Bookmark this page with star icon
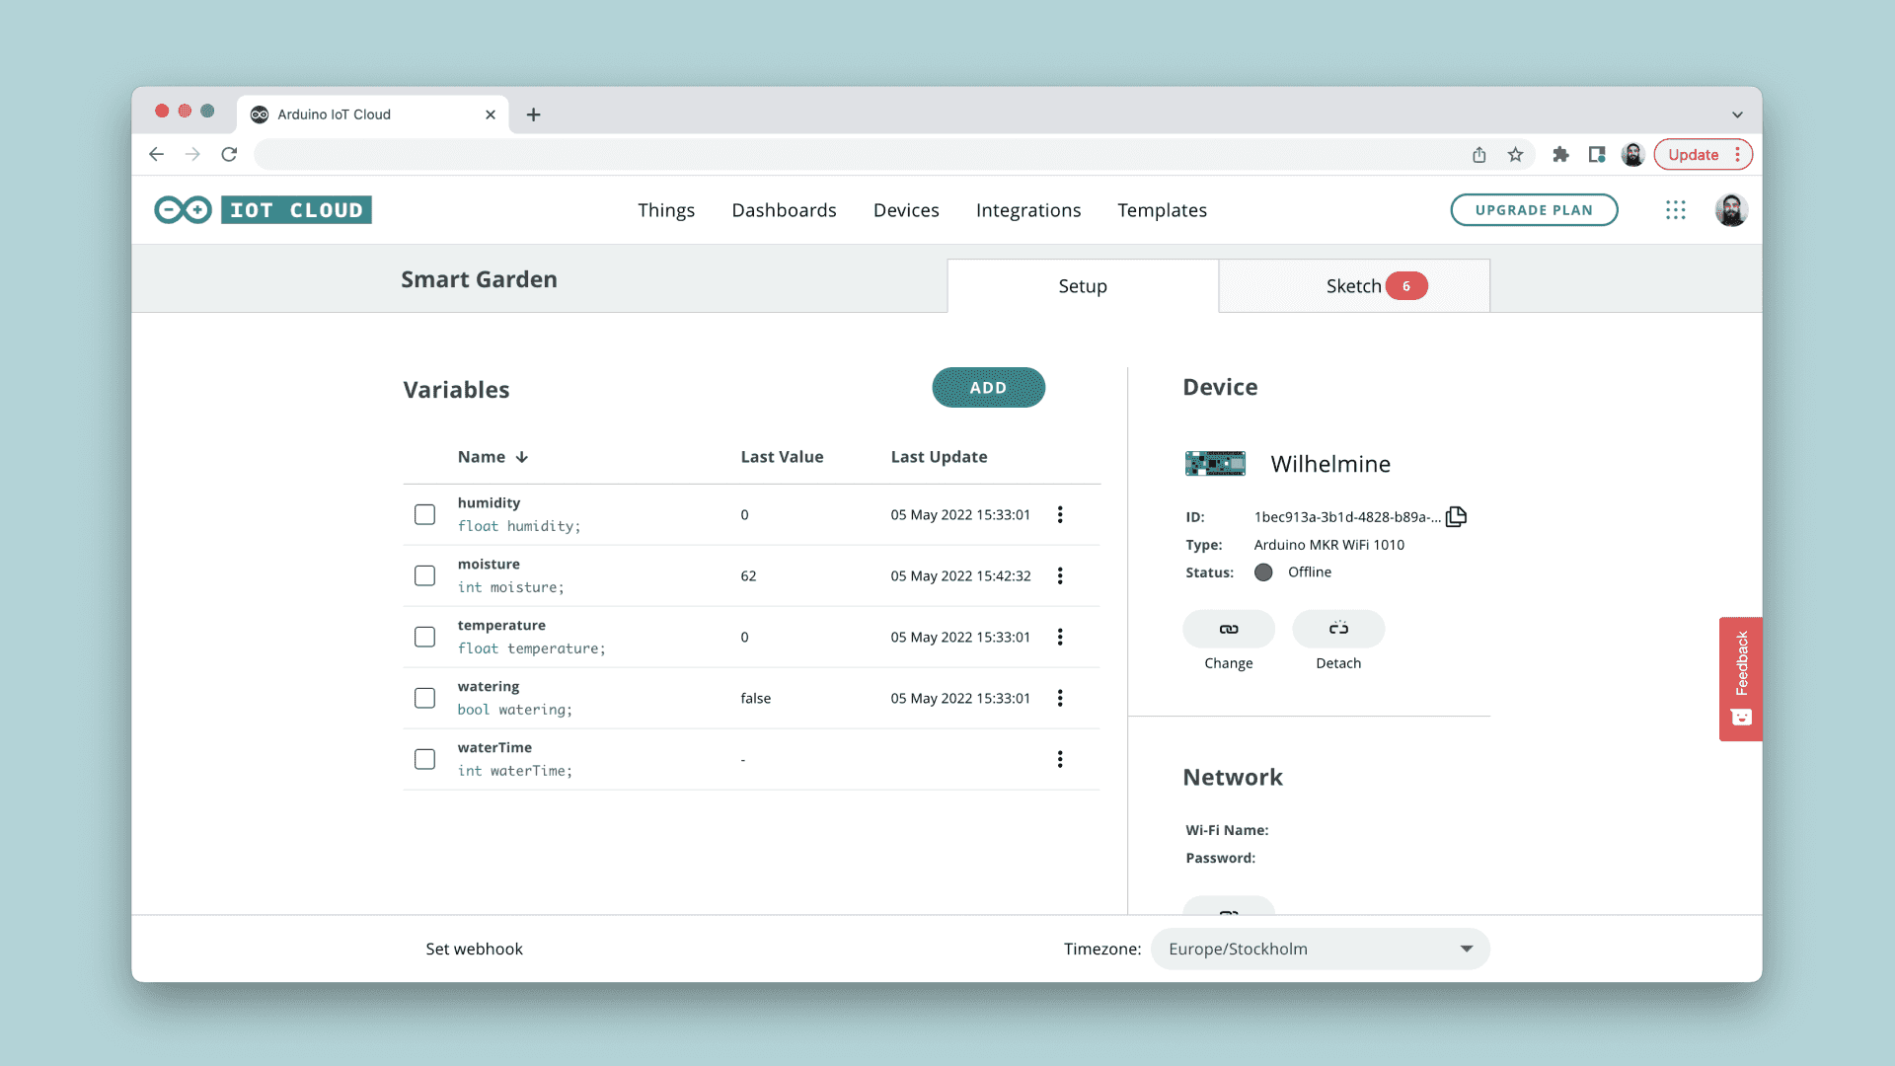1895x1066 pixels. 1515,155
